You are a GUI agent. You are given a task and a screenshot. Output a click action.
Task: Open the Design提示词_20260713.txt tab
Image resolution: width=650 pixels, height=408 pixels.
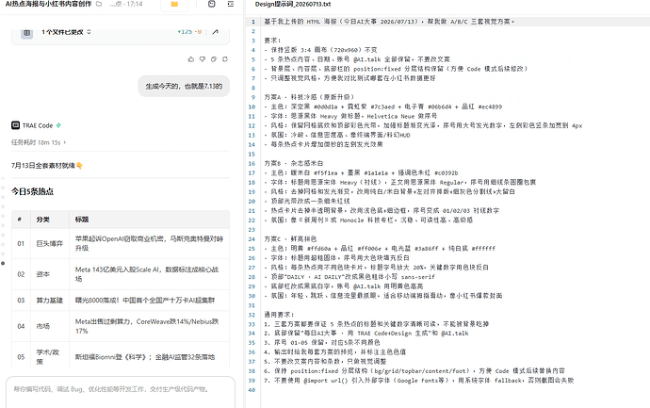(x=293, y=4)
